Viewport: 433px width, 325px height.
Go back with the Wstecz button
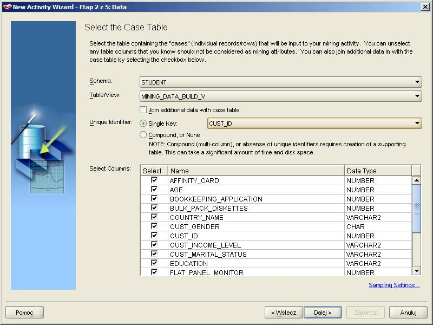coord(284,313)
